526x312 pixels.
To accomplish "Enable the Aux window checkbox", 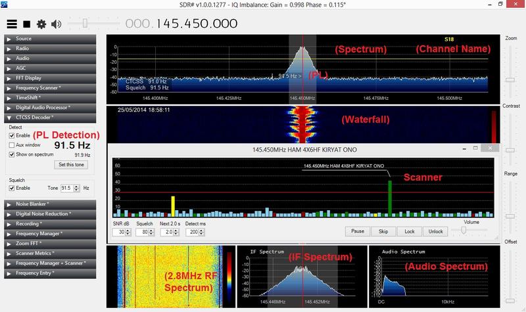I will pyautogui.click(x=12, y=145).
